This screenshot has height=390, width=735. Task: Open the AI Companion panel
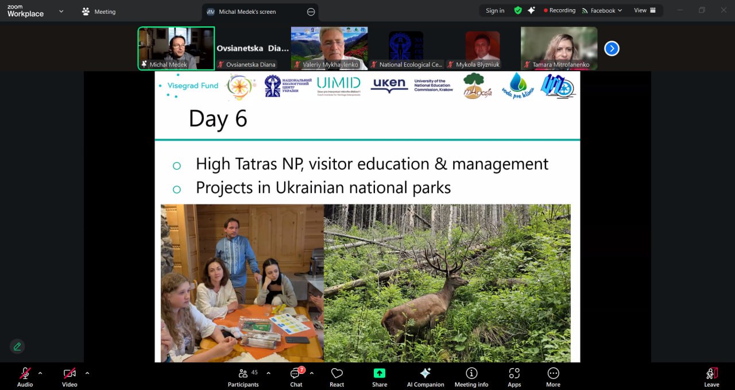pos(425,377)
